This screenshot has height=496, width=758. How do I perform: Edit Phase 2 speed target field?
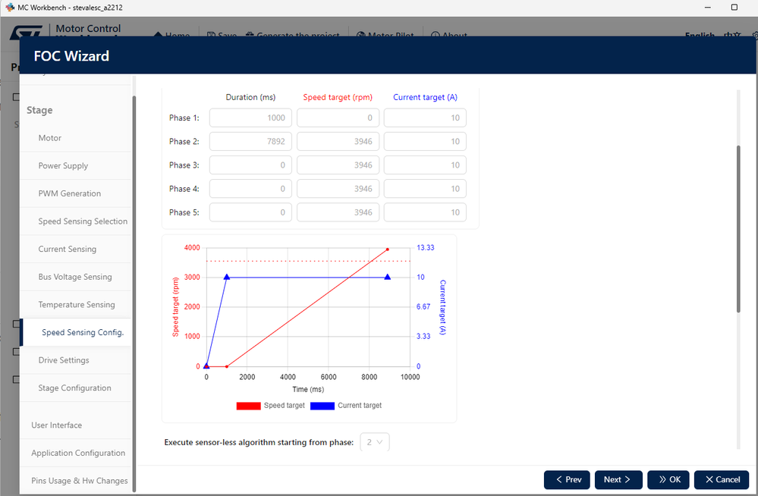click(338, 142)
